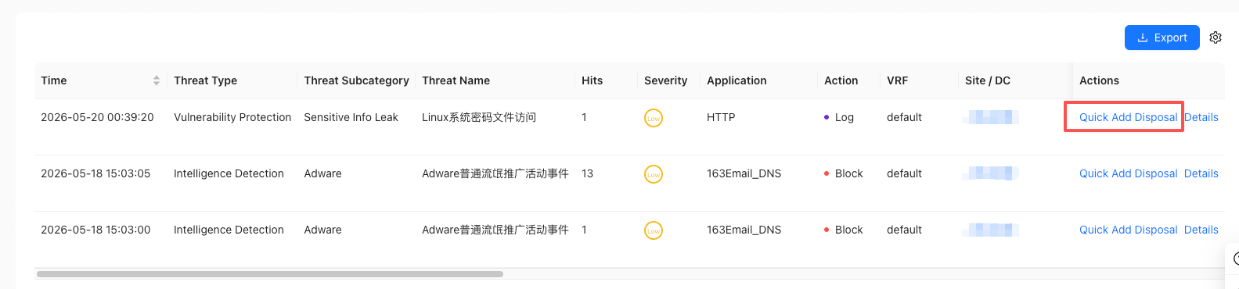
Task: Click Low severity badge in 15:03:00 row
Action: (x=654, y=230)
